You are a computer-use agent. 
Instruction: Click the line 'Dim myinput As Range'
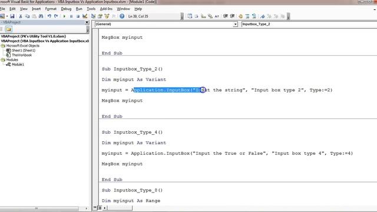[131, 201]
